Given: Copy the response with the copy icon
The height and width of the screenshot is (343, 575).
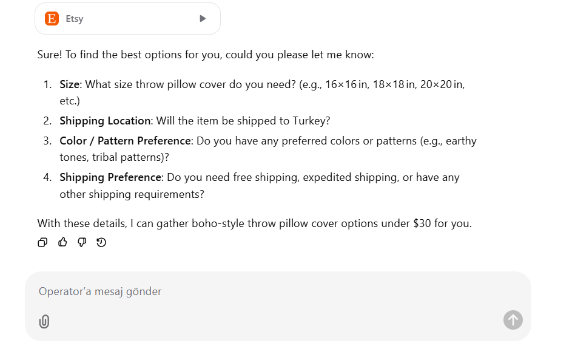Looking at the screenshot, I should point(42,242).
